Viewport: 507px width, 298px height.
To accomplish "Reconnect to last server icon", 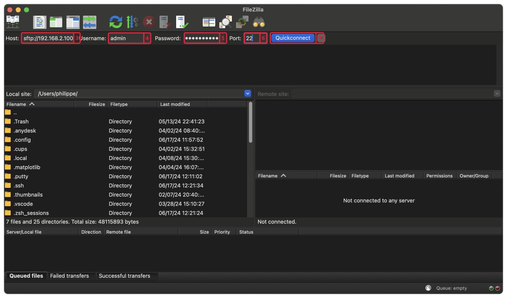I will click(182, 22).
